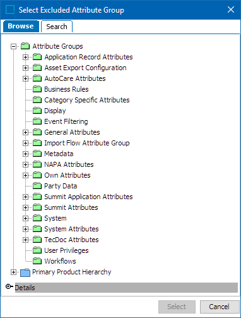This screenshot has width=241, height=318.
Task: Expand Summit Attributes node
Action: 25,207
